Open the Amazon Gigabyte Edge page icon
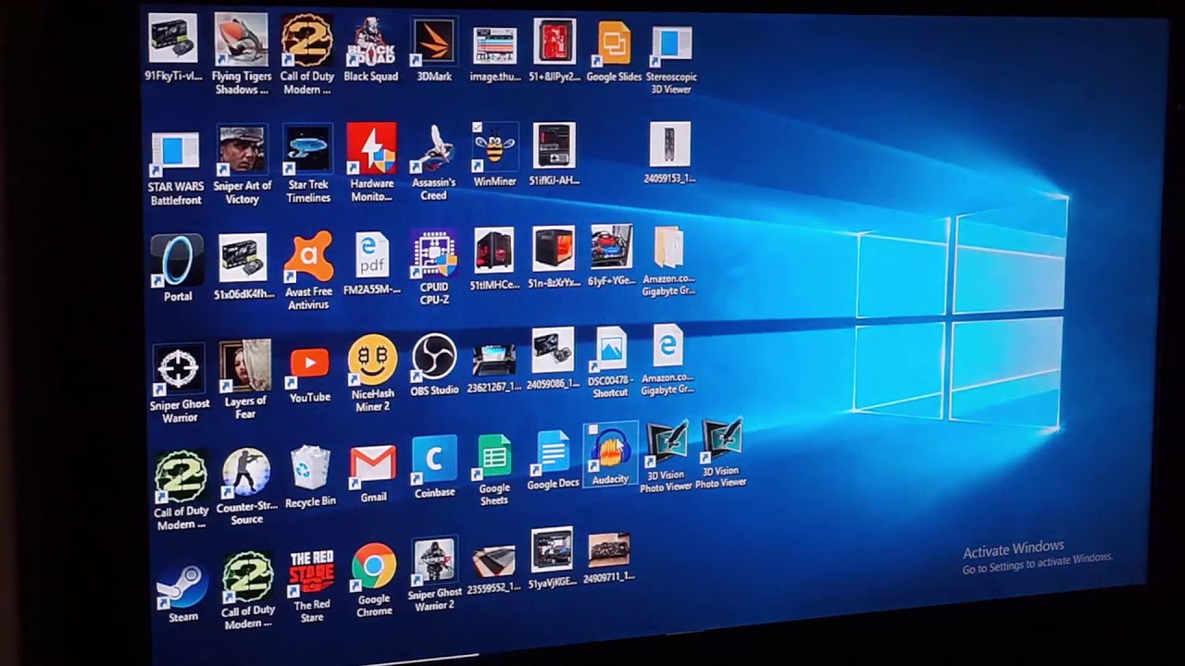 pyautogui.click(x=667, y=360)
